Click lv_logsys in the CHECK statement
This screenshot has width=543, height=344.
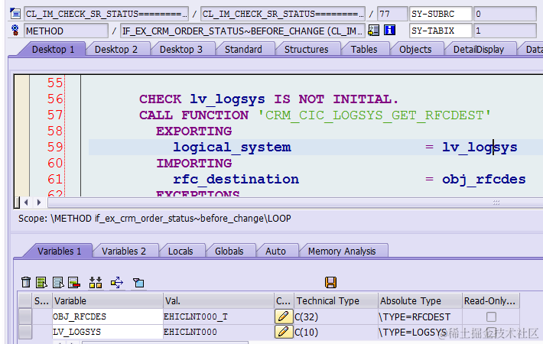point(227,99)
